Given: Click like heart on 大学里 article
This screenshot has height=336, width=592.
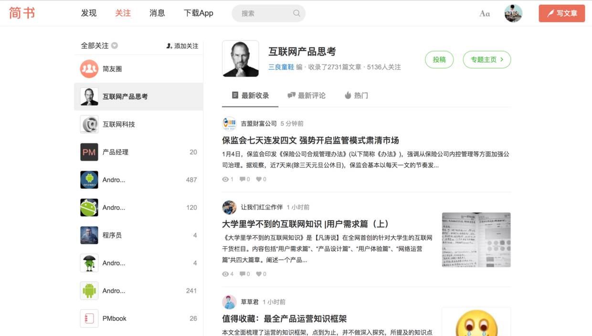Looking at the screenshot, I should point(259,274).
